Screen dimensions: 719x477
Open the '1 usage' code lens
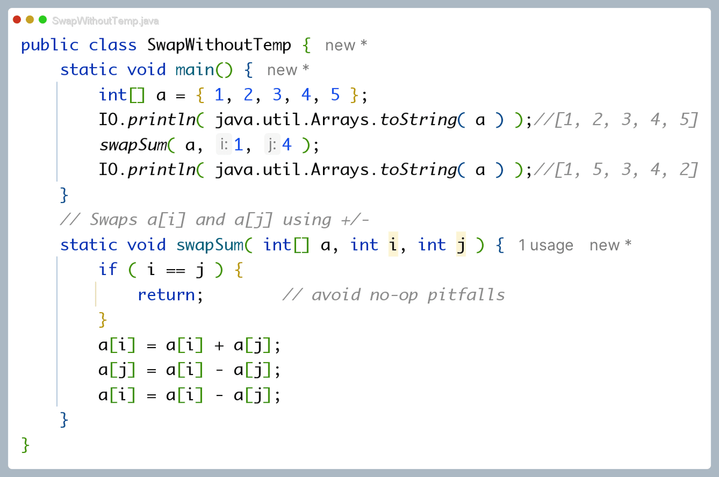pyautogui.click(x=546, y=245)
